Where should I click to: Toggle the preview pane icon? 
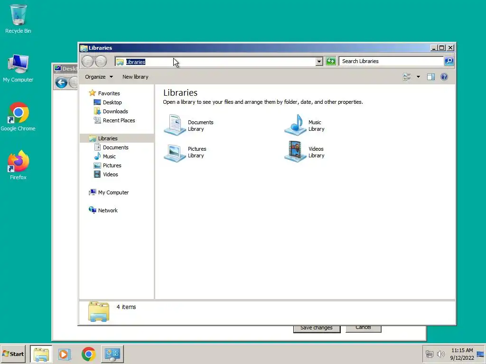tap(431, 77)
